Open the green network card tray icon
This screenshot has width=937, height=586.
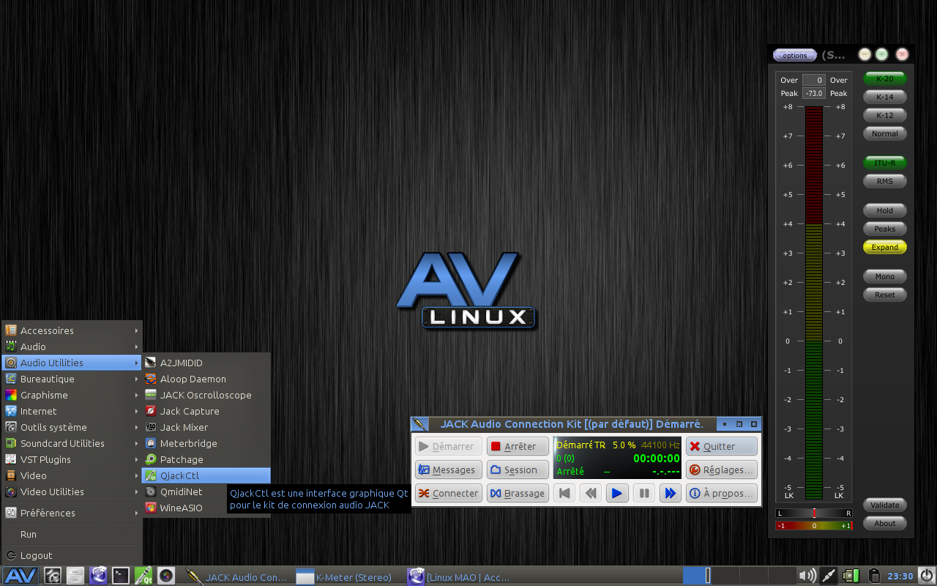click(x=851, y=576)
